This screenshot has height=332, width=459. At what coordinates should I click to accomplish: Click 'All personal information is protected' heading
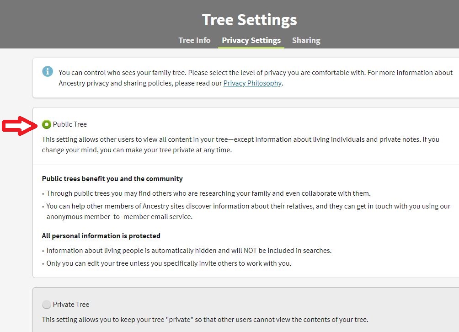101,236
